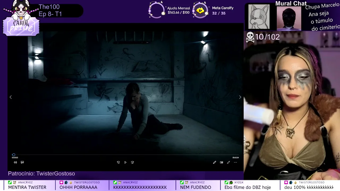Click the 'Chupa Marcelo' mural message

(322, 6)
